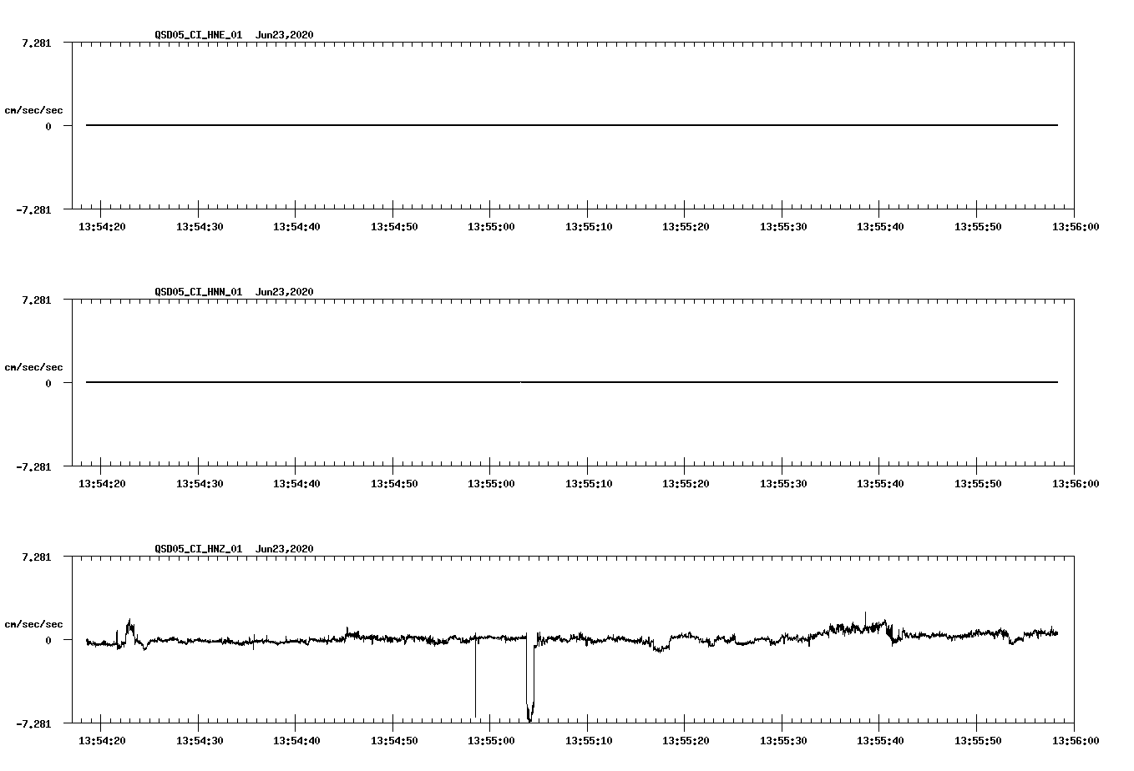Click 13:55:10 time label under HNZ plot
Screen dimensions: 1134x771
click(x=588, y=740)
